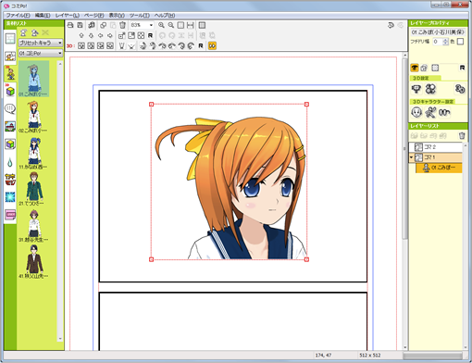
Task: Click the last 3D rotate arrow icon before R
Action: click(x=191, y=45)
